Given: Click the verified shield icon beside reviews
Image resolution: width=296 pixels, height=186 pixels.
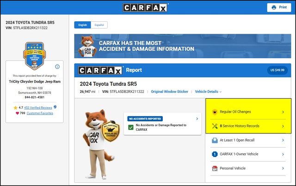Looking at the screenshot, I should point(55,107).
